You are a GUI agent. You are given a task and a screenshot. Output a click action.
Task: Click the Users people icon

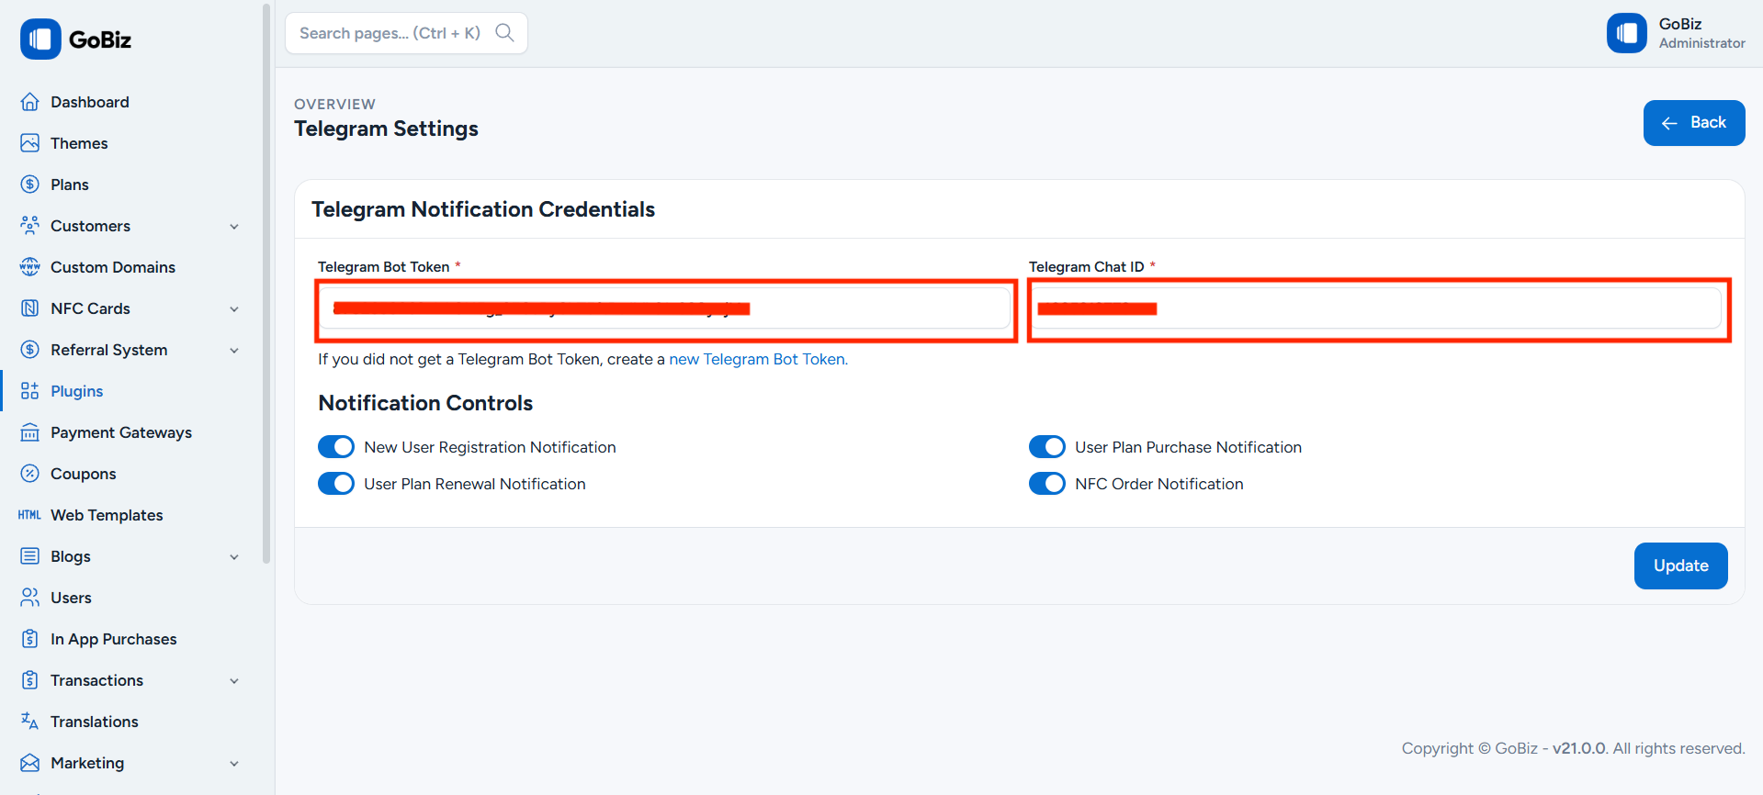[x=30, y=598]
